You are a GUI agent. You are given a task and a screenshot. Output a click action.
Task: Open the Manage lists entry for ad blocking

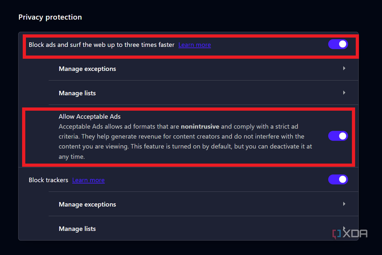(x=203, y=93)
